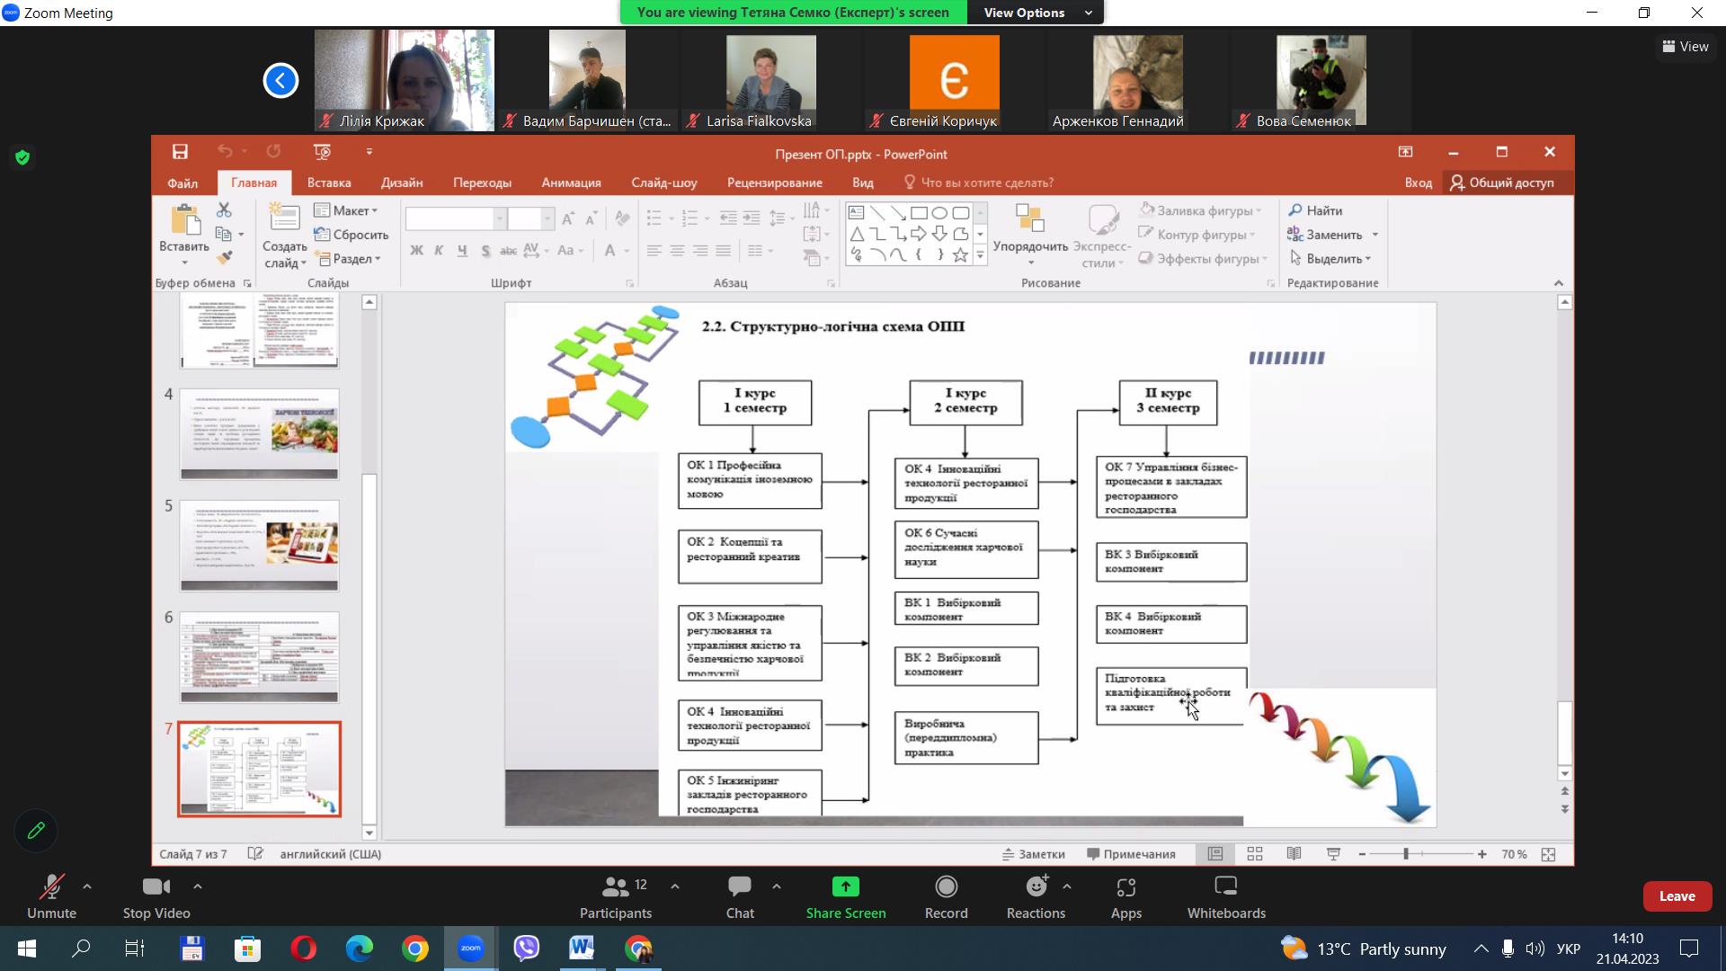Open the Reactions smiley icon

click(1036, 887)
